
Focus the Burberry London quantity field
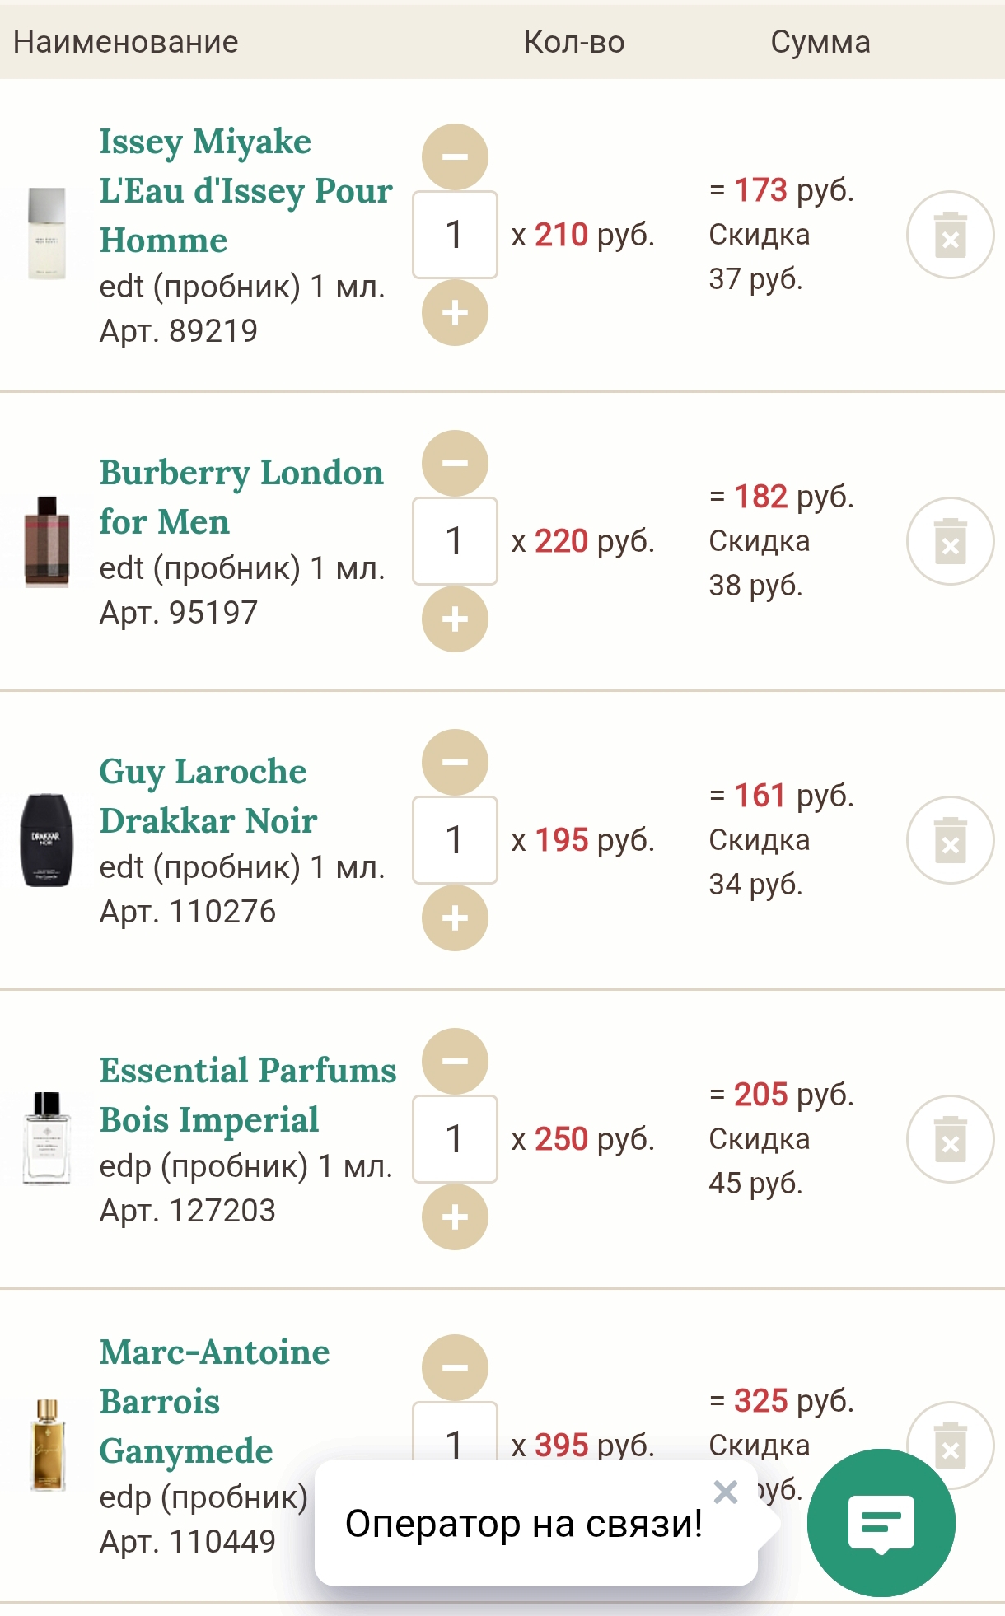(x=455, y=541)
